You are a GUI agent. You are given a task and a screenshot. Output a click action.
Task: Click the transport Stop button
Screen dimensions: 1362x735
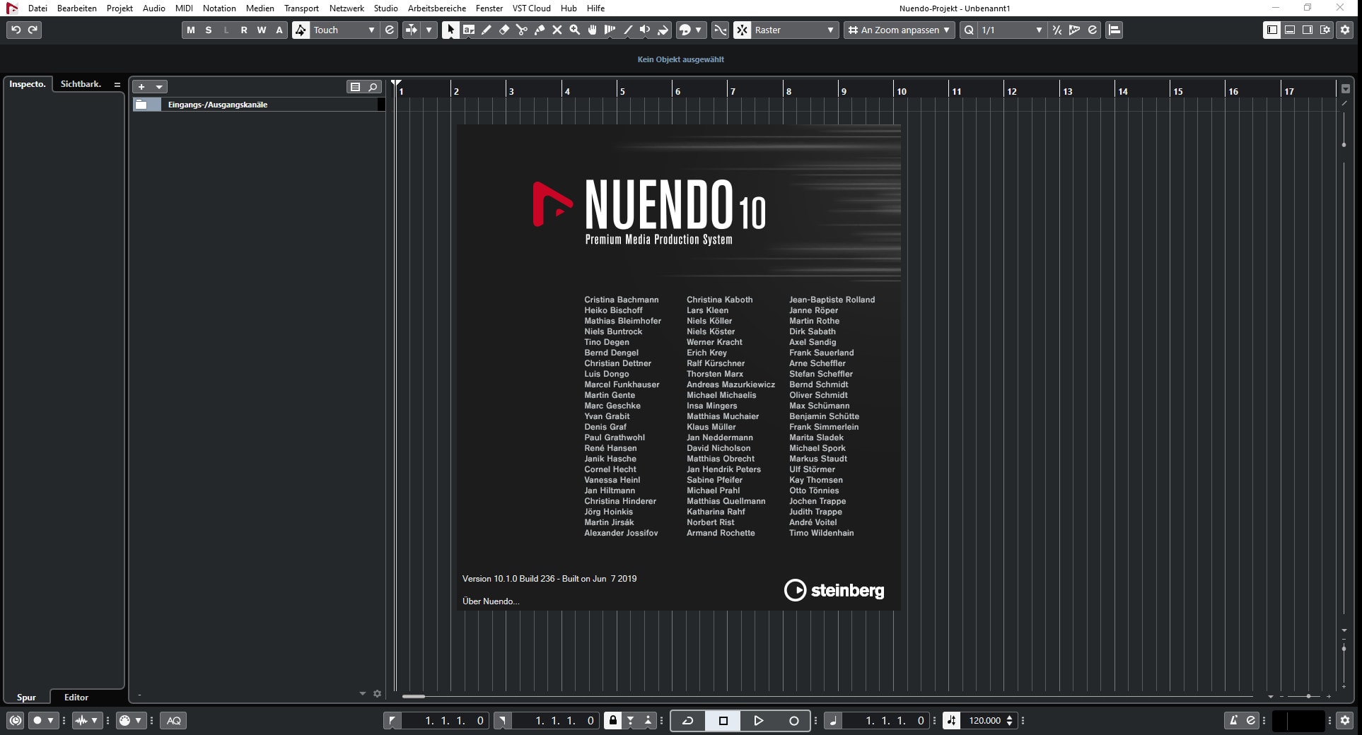click(723, 720)
